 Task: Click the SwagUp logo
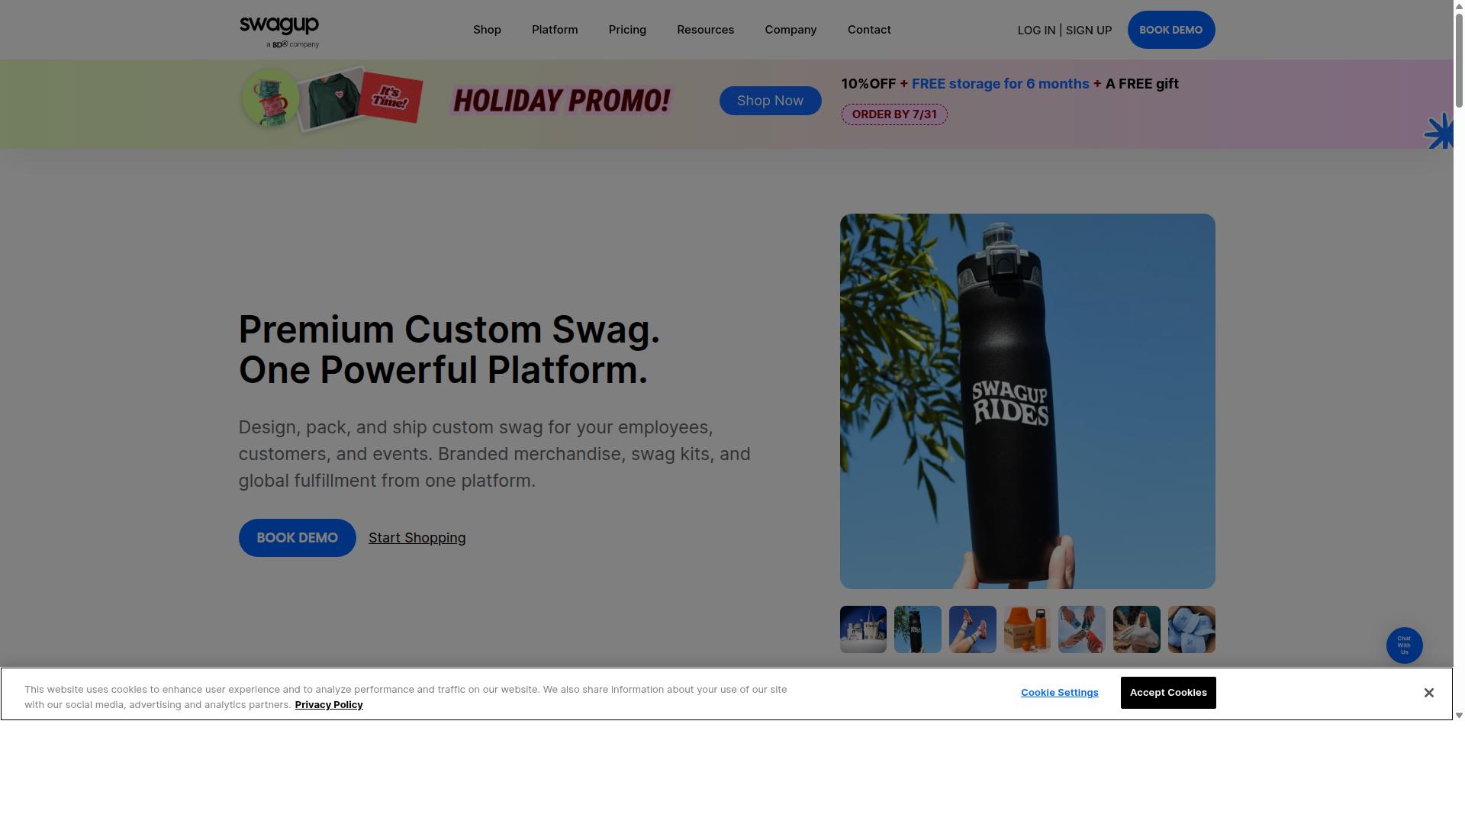pyautogui.click(x=279, y=32)
